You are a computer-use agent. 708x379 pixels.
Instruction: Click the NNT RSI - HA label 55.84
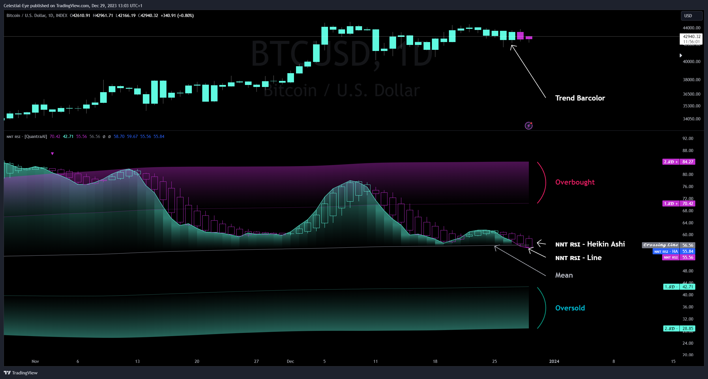click(x=674, y=251)
